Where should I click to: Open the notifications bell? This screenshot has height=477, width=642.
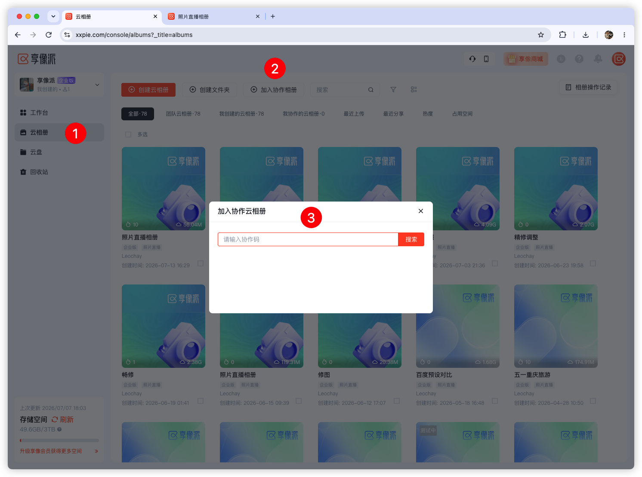598,59
